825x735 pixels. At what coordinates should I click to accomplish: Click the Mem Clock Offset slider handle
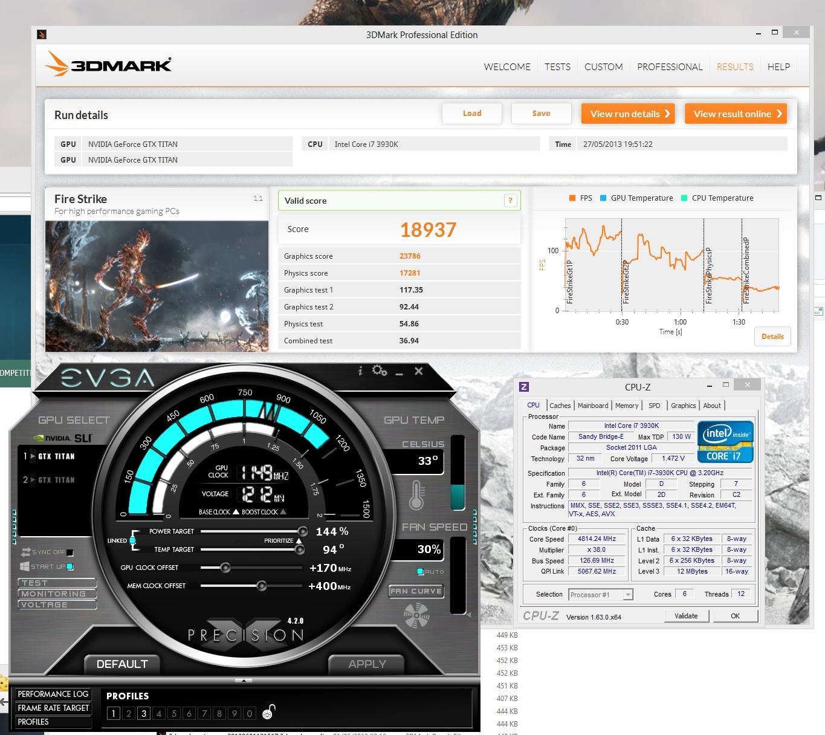[x=262, y=586]
